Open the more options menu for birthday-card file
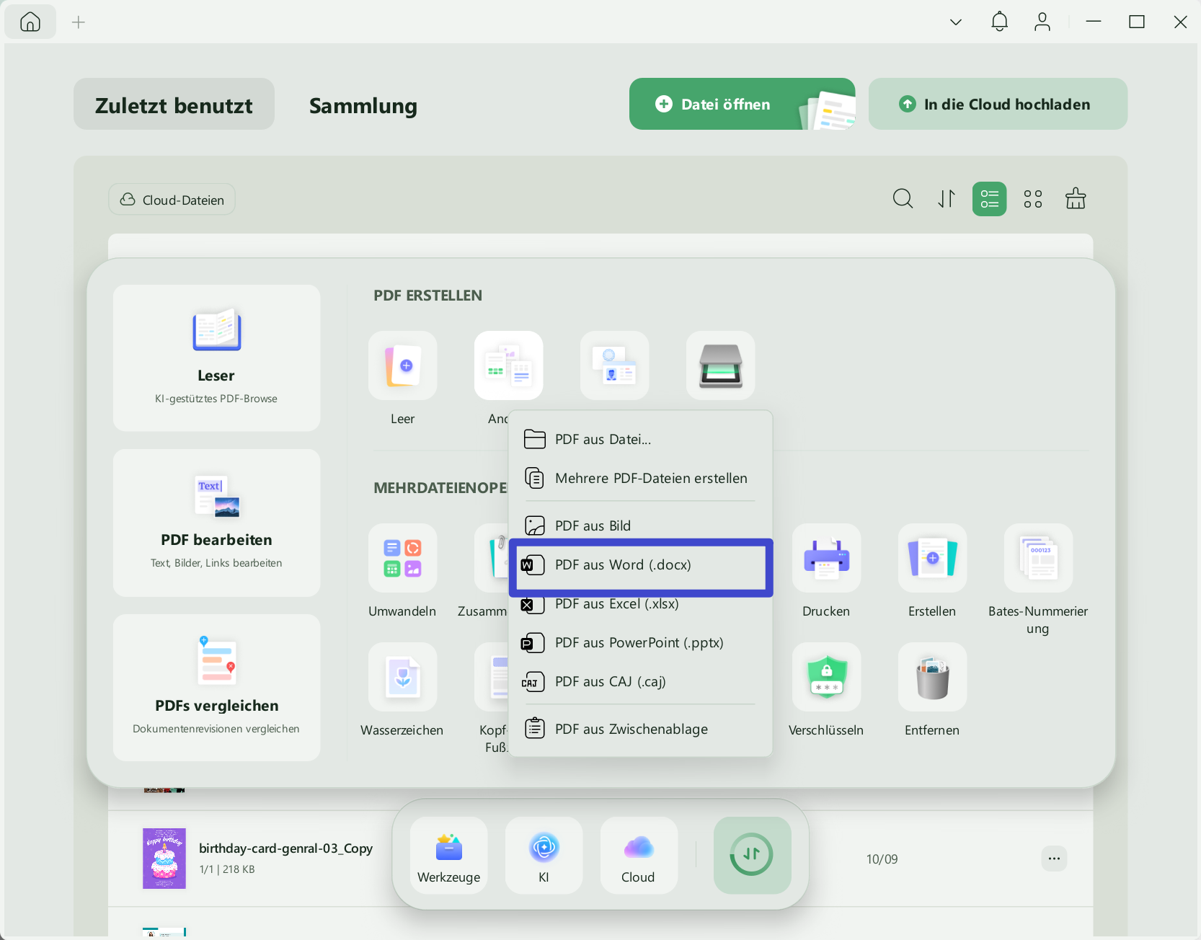This screenshot has height=940, width=1201. [x=1054, y=859]
